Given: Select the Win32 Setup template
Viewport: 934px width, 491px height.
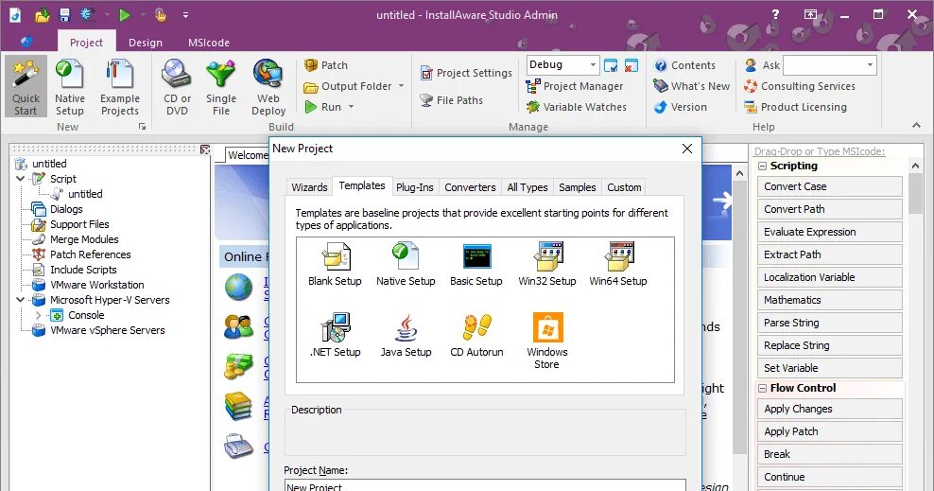Looking at the screenshot, I should click(x=547, y=265).
